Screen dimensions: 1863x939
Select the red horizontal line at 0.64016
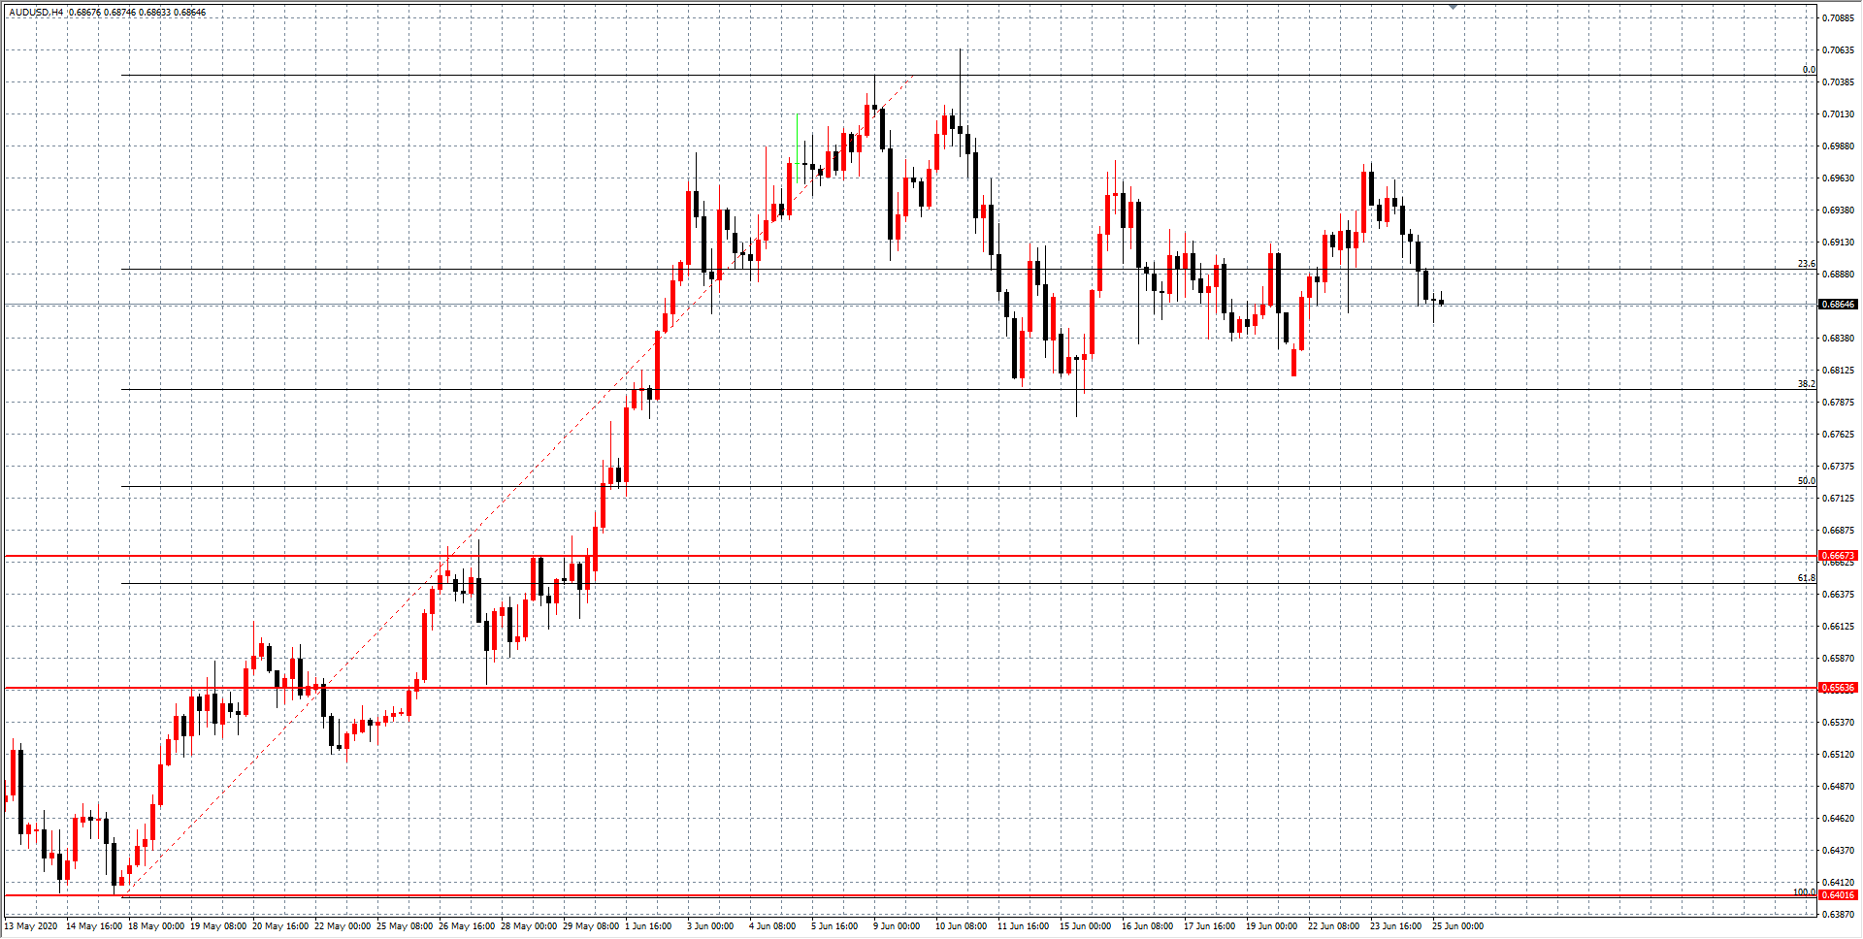910,895
